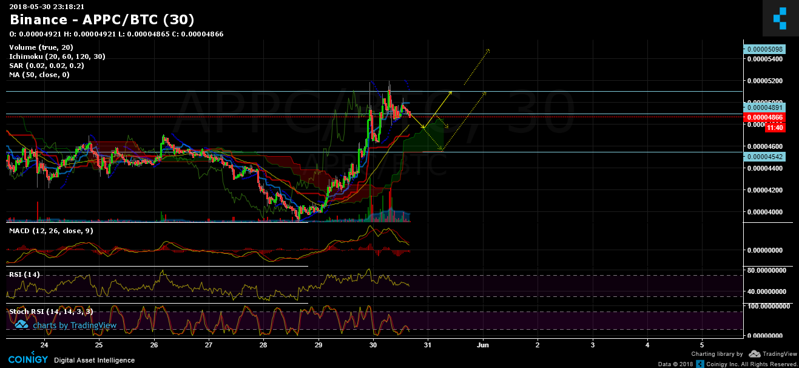Image resolution: width=799 pixels, height=368 pixels.
Task: Click the date label 3 on time axis
Action: (x=593, y=344)
